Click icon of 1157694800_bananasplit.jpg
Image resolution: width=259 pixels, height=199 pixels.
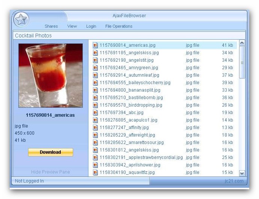pos(95,90)
